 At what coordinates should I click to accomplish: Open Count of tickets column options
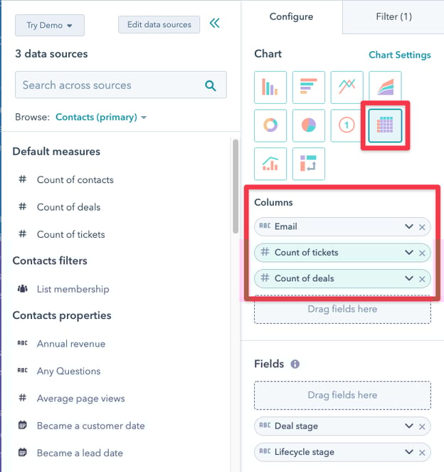click(409, 253)
